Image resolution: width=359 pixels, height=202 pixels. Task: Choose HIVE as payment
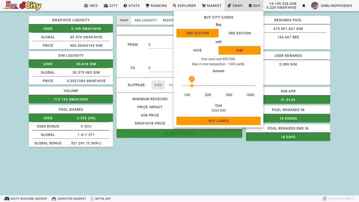coord(197,50)
